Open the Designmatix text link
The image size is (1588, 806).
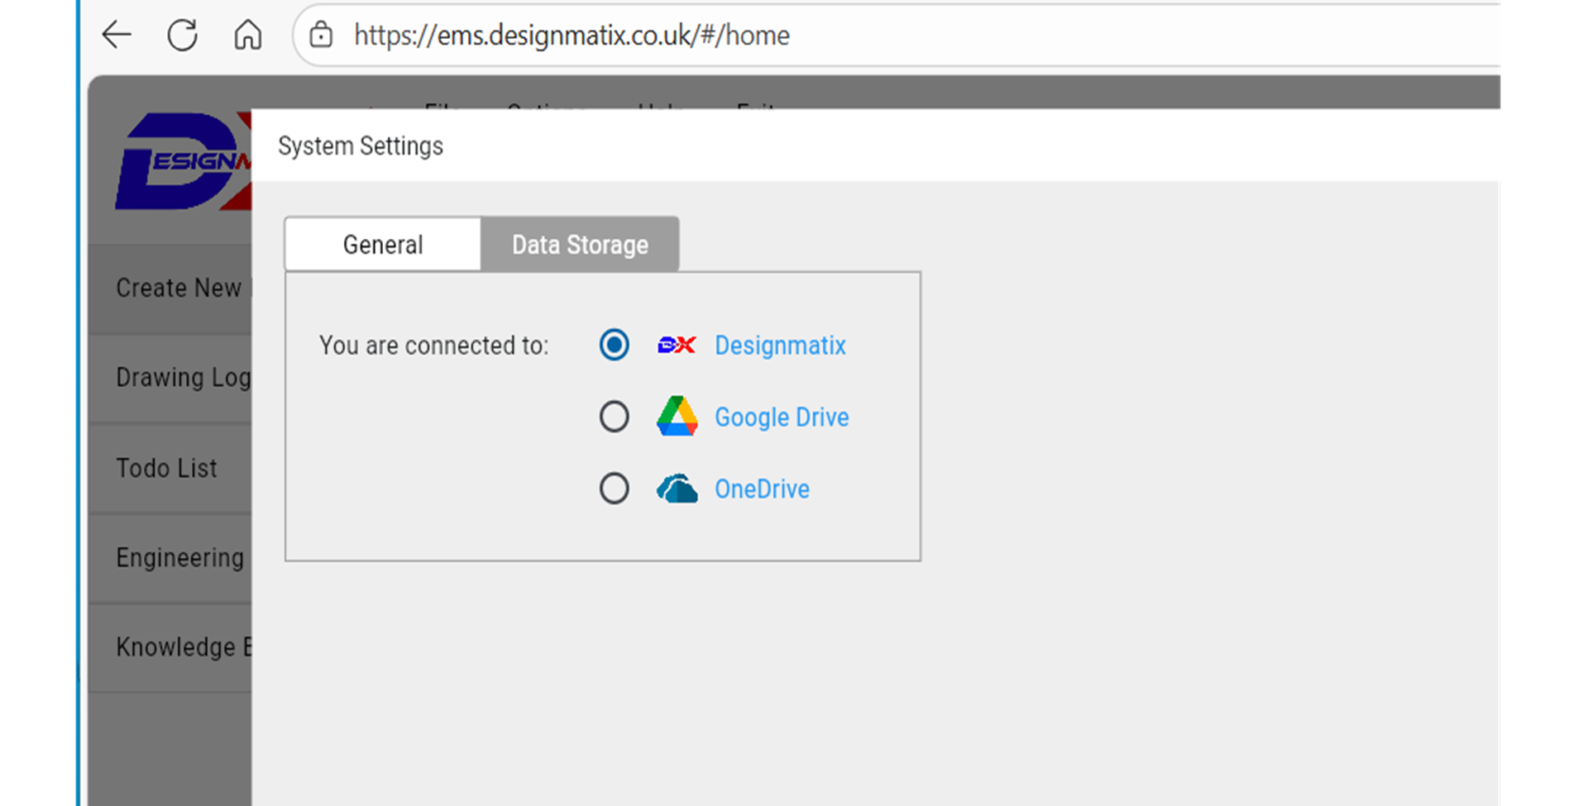pos(780,345)
